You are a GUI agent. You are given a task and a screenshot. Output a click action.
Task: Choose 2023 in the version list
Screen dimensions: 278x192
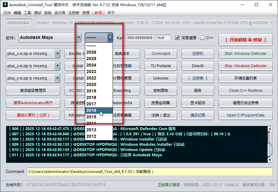click(x=99, y=71)
